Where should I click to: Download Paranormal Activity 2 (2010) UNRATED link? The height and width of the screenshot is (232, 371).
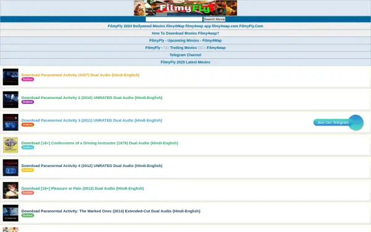coord(92,98)
